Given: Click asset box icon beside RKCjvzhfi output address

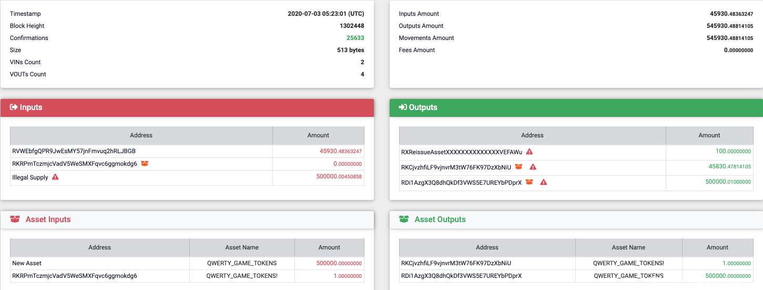Looking at the screenshot, I should point(518,167).
